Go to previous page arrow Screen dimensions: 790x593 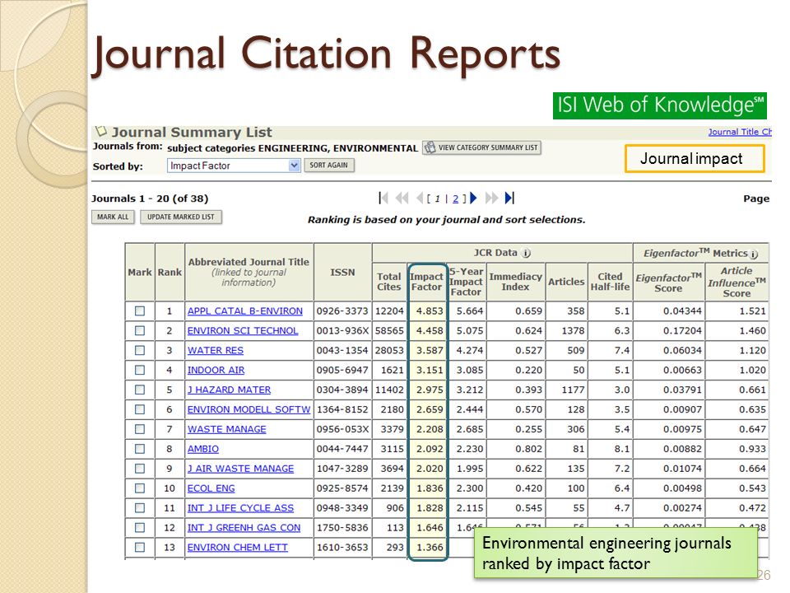(419, 198)
